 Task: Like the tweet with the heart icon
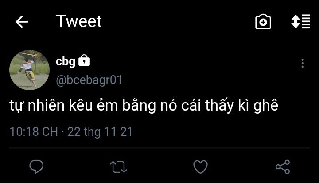point(200,167)
